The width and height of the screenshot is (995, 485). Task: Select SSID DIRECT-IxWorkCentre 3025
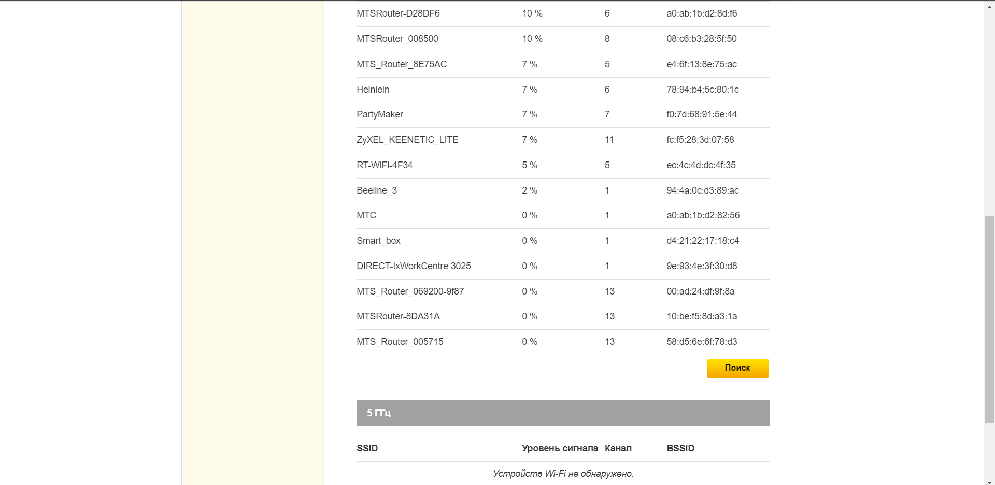point(414,266)
